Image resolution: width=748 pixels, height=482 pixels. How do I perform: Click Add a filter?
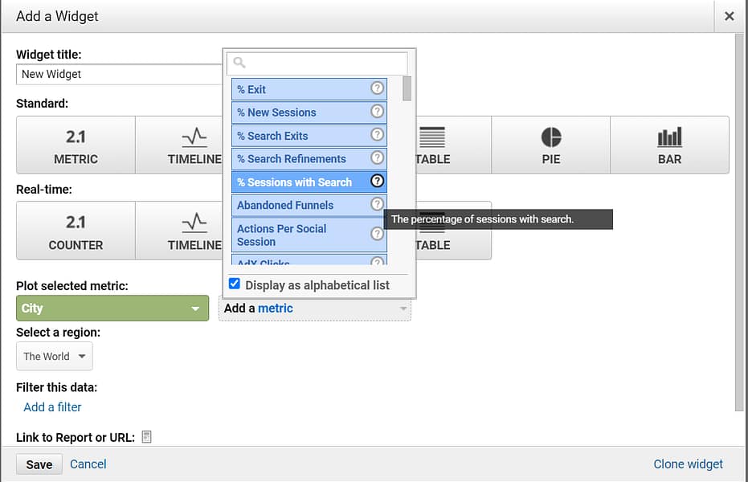click(51, 406)
